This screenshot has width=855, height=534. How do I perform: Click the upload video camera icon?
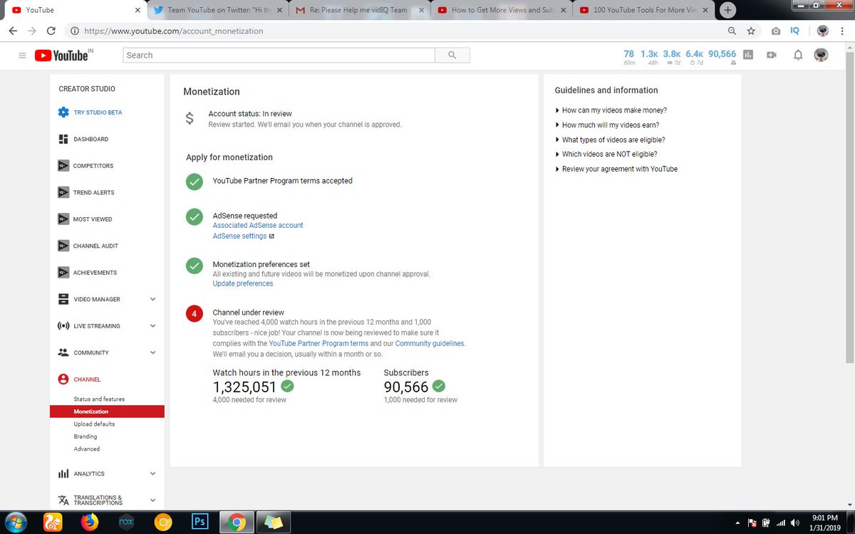tap(771, 55)
